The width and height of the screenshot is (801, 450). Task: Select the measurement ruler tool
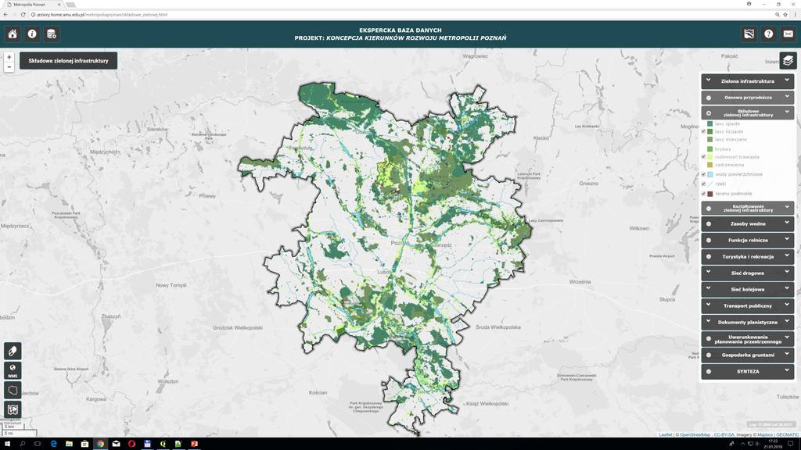[x=13, y=351]
